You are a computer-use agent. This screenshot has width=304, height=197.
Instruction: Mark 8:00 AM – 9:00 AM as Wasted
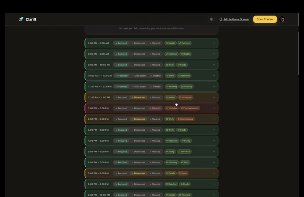[155, 54]
